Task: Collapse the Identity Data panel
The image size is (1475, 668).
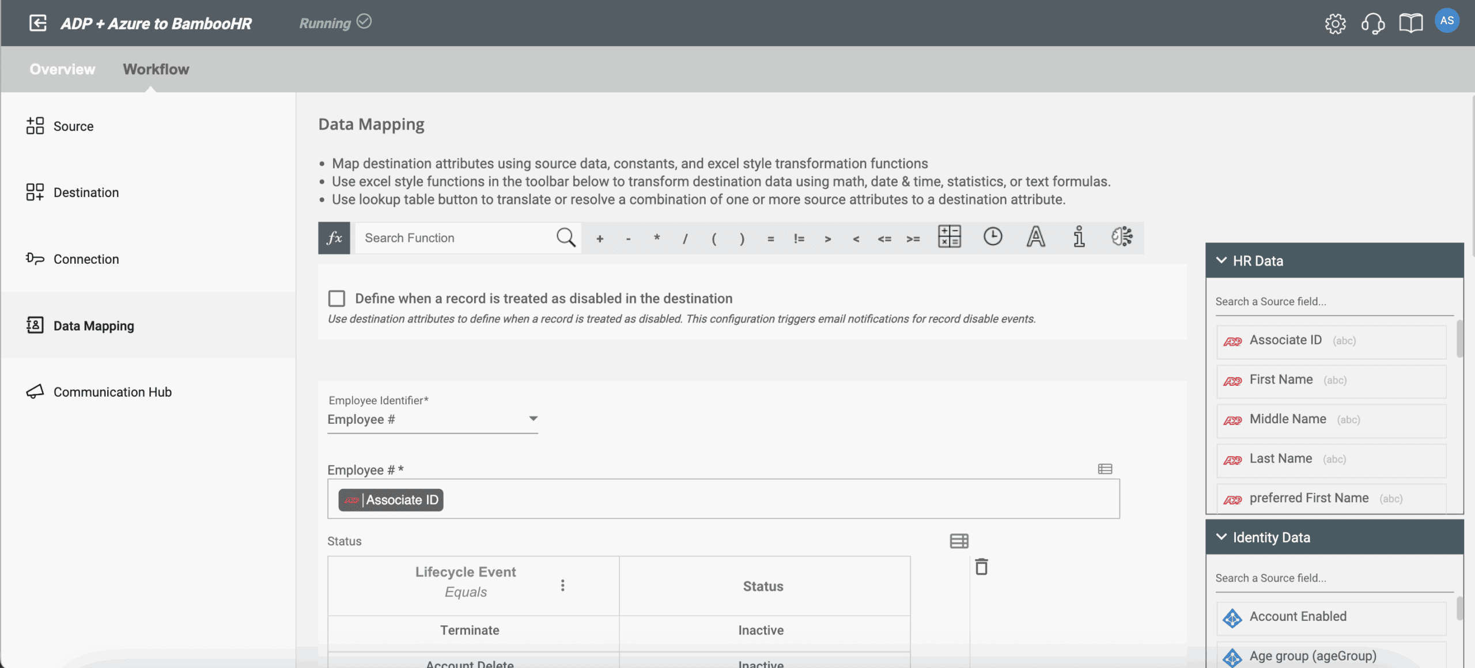Action: (1221, 537)
